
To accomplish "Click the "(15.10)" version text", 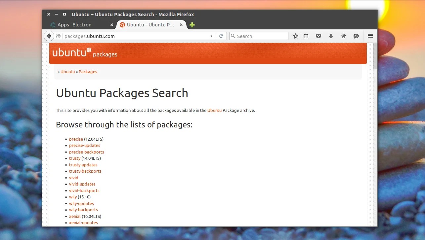I will (84, 197).
